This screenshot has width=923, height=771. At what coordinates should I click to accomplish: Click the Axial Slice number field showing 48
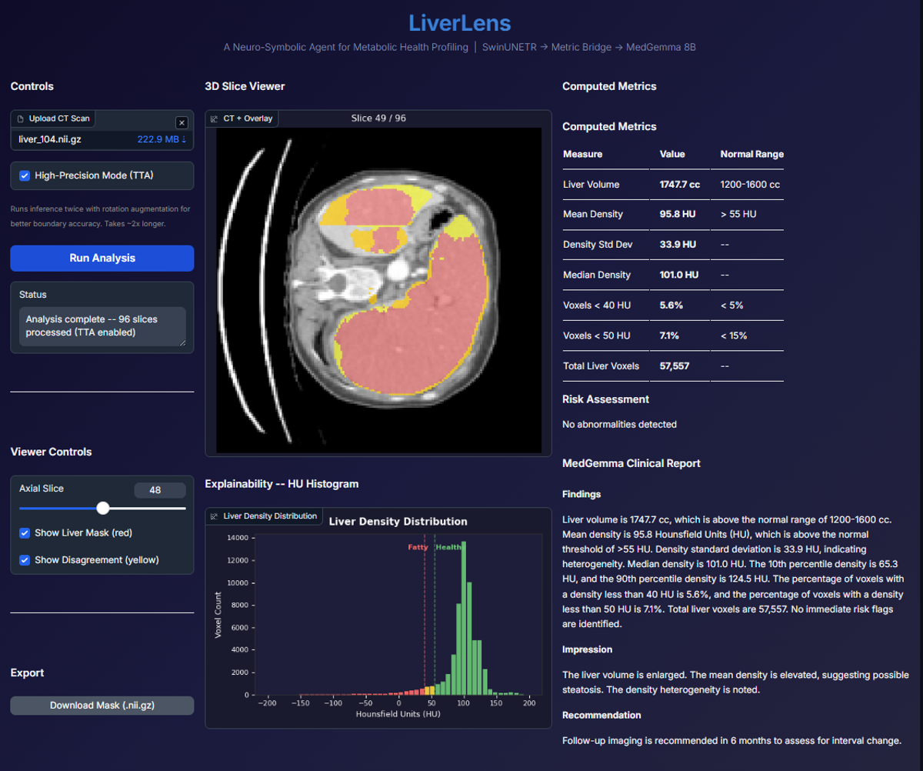[x=160, y=490]
